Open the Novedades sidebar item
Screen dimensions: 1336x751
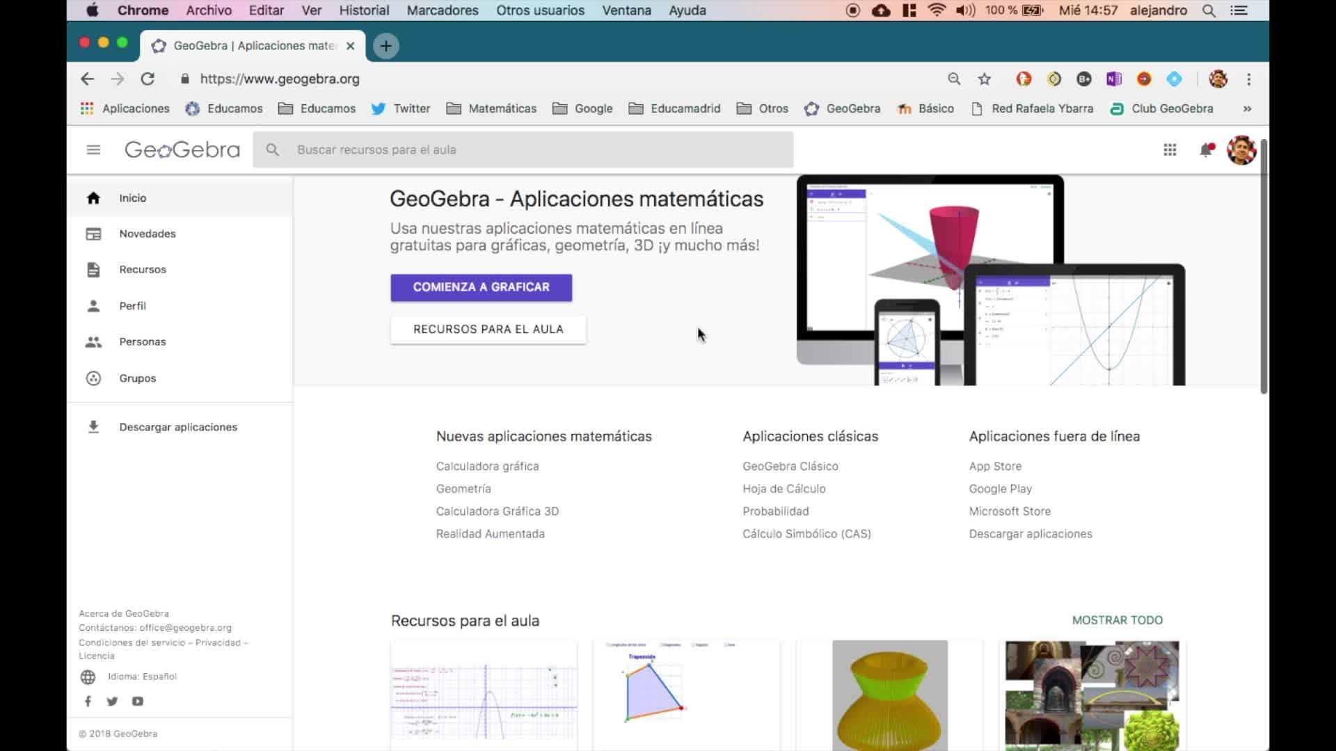coord(147,234)
